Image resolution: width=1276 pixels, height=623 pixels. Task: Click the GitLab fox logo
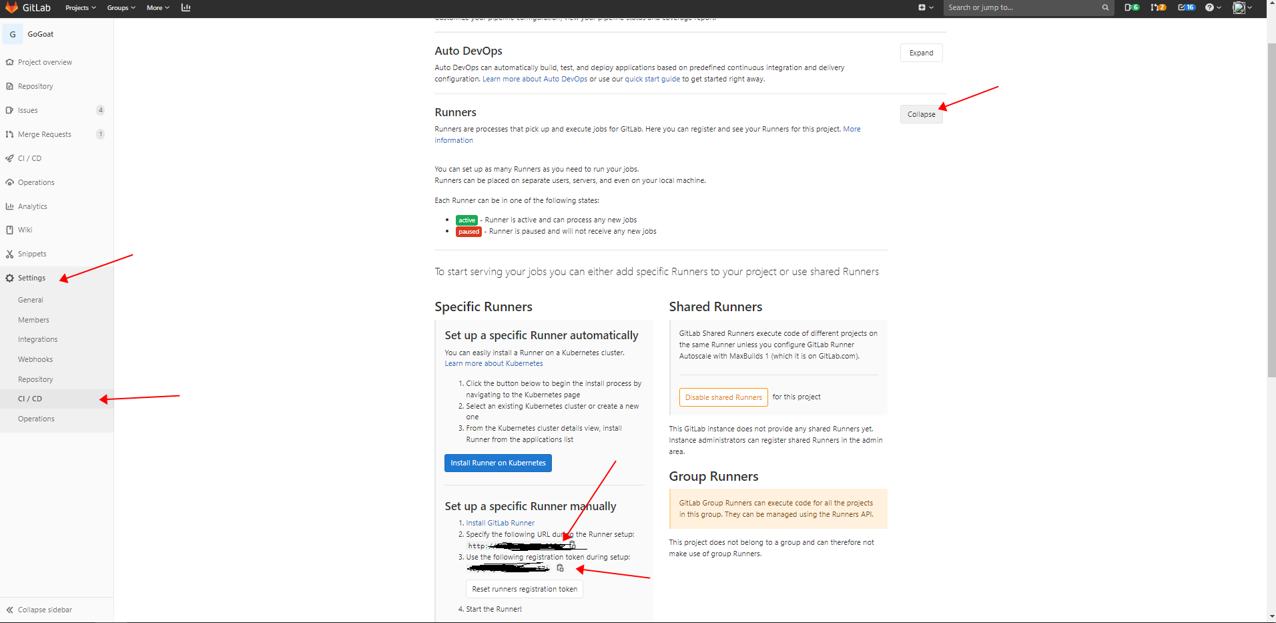pos(11,7)
